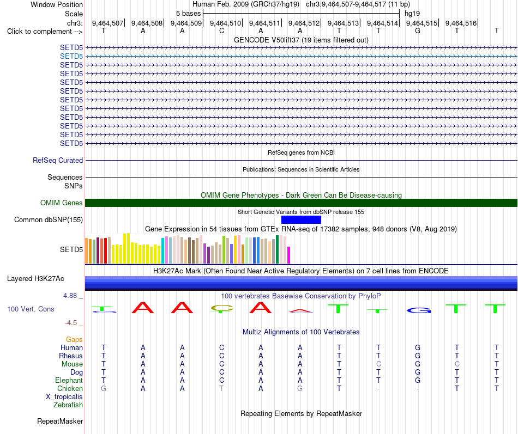Click the blue dbSNP variant item
This screenshot has height=434, width=518.
click(301, 220)
